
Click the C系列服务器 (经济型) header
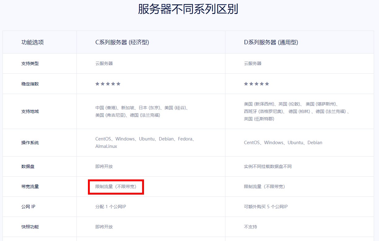coord(122,42)
